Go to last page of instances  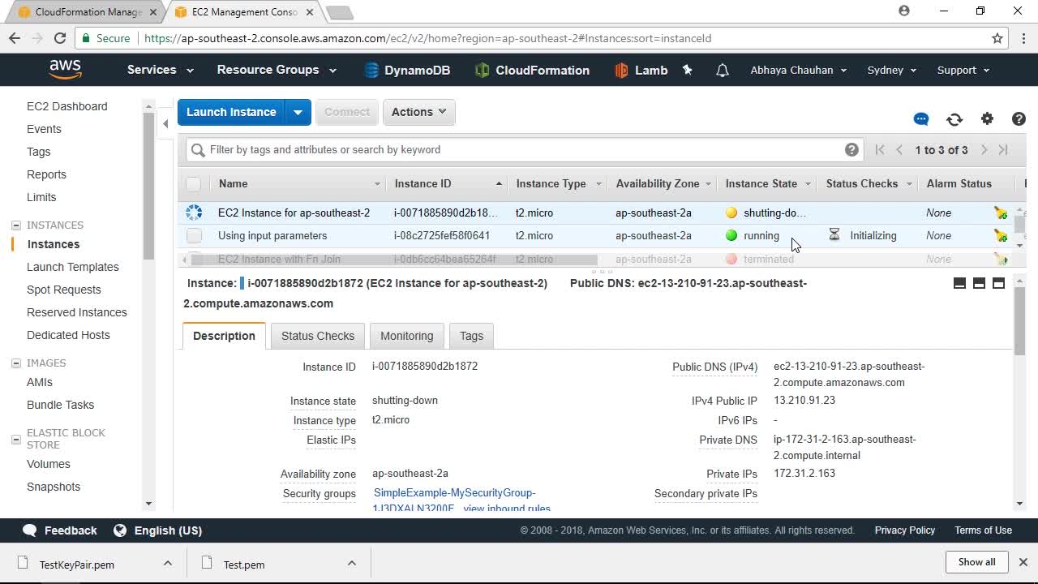pos(1003,150)
